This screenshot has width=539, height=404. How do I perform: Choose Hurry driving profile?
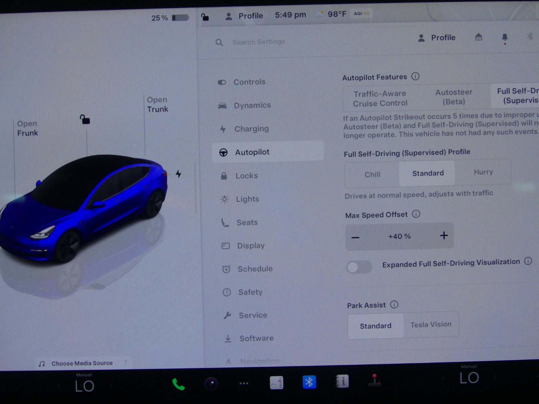483,172
